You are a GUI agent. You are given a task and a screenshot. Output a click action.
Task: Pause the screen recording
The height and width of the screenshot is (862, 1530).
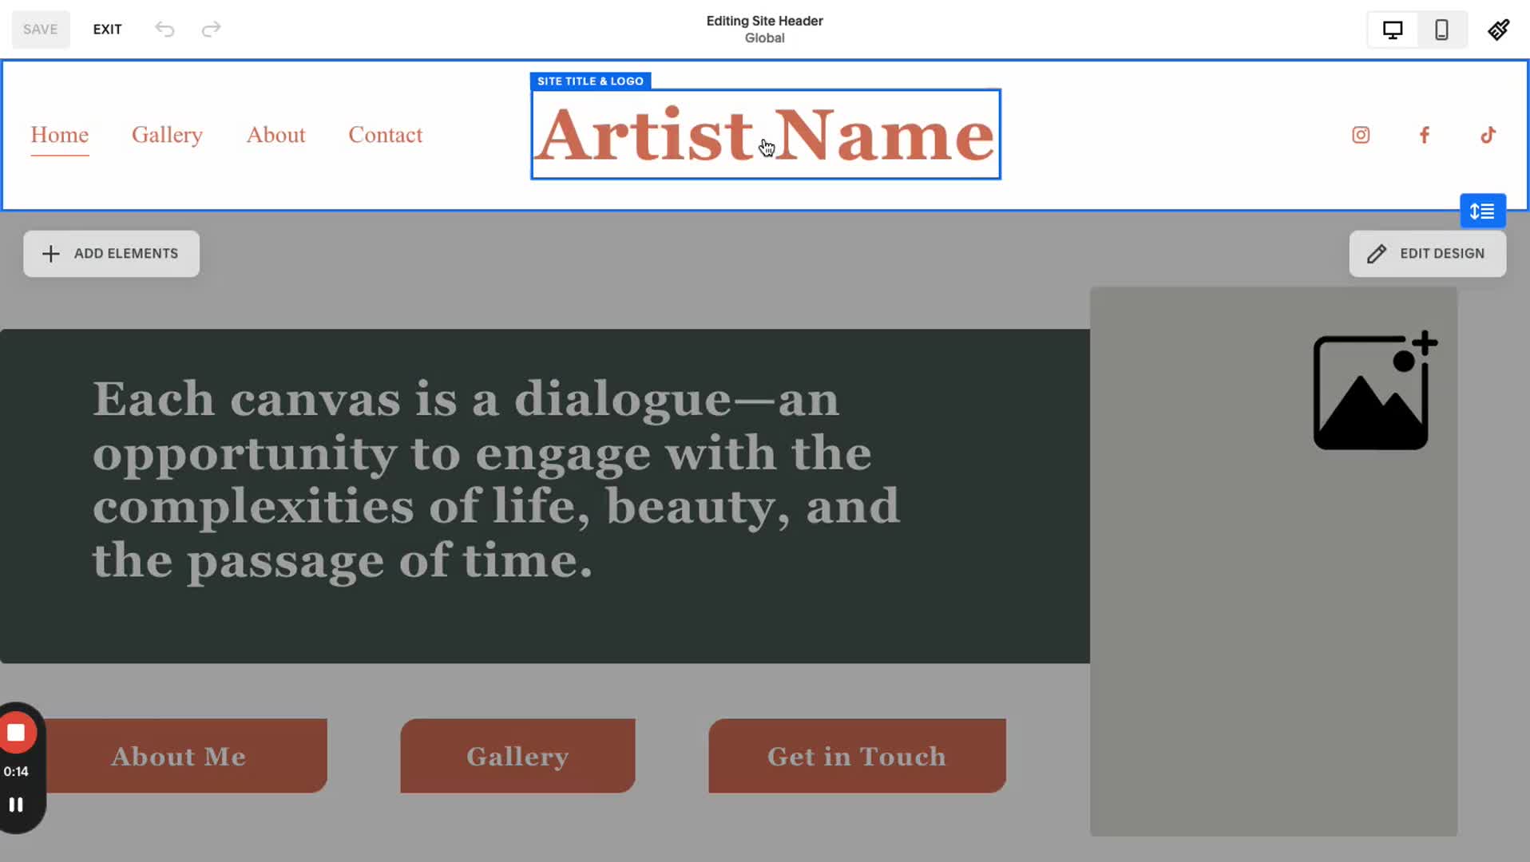click(16, 805)
